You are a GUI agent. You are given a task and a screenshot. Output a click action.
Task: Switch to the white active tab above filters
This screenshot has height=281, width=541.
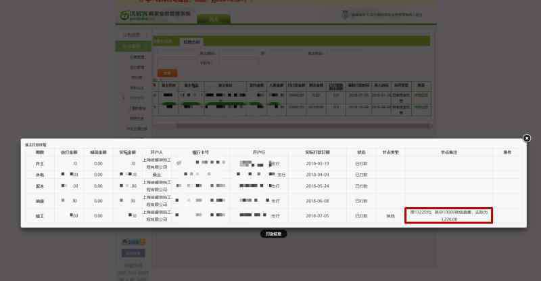click(x=191, y=42)
